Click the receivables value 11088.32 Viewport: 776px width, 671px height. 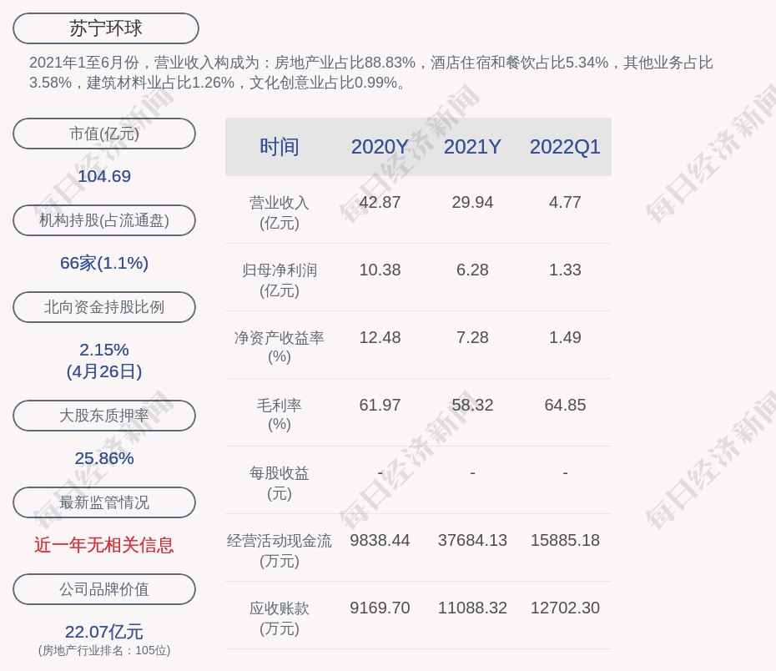pyautogui.click(x=472, y=608)
